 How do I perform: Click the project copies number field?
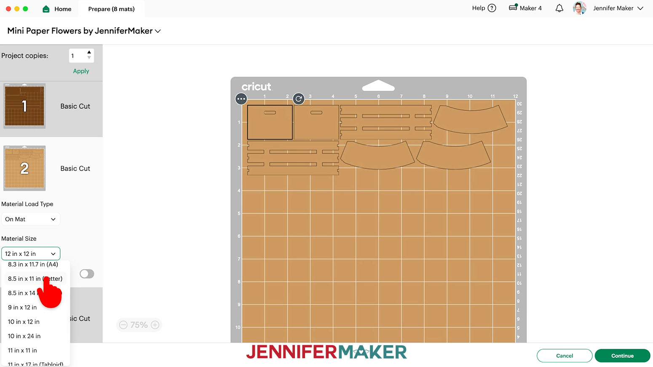click(78, 56)
